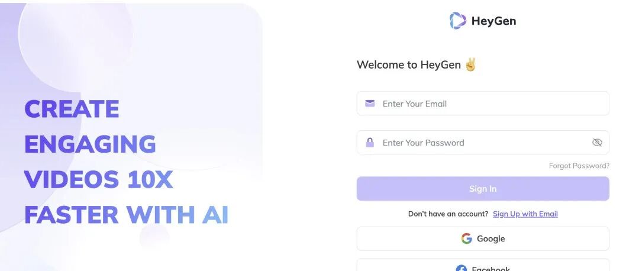639x271 pixels.
Task: Click the padlock icon in password field
Action: (x=370, y=143)
